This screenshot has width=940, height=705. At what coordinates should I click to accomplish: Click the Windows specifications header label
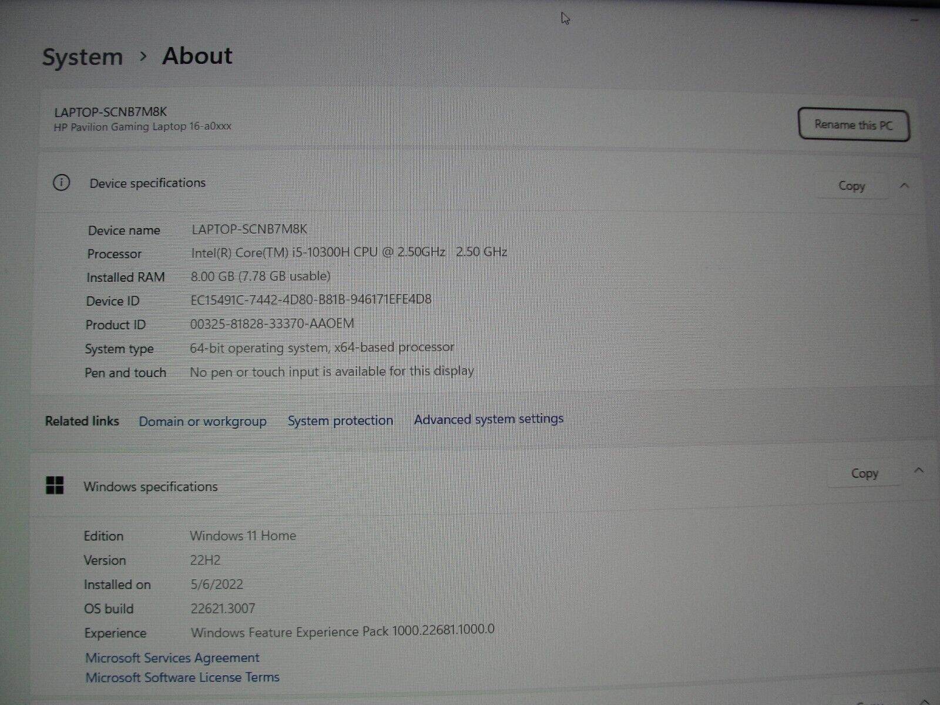point(150,486)
